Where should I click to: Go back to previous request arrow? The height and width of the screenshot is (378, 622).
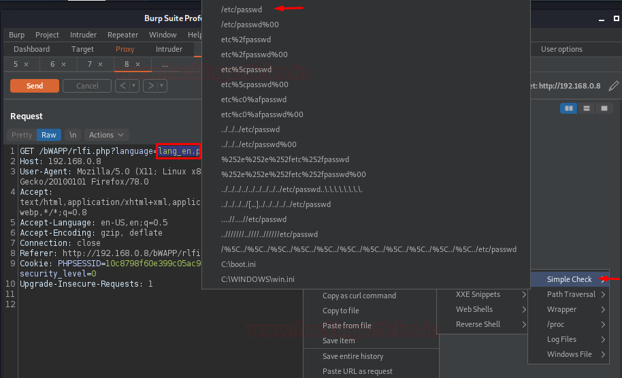(122, 86)
